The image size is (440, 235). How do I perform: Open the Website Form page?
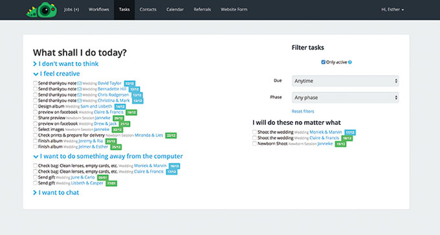234,10
